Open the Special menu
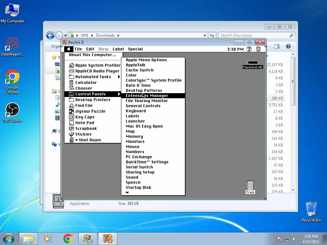327x245 pixels. [x=135, y=49]
